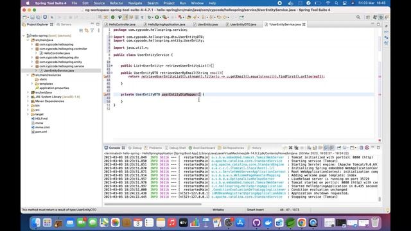Maximize the Project Explorer panel
This screenshot has height=231, width=411.
[98, 24]
